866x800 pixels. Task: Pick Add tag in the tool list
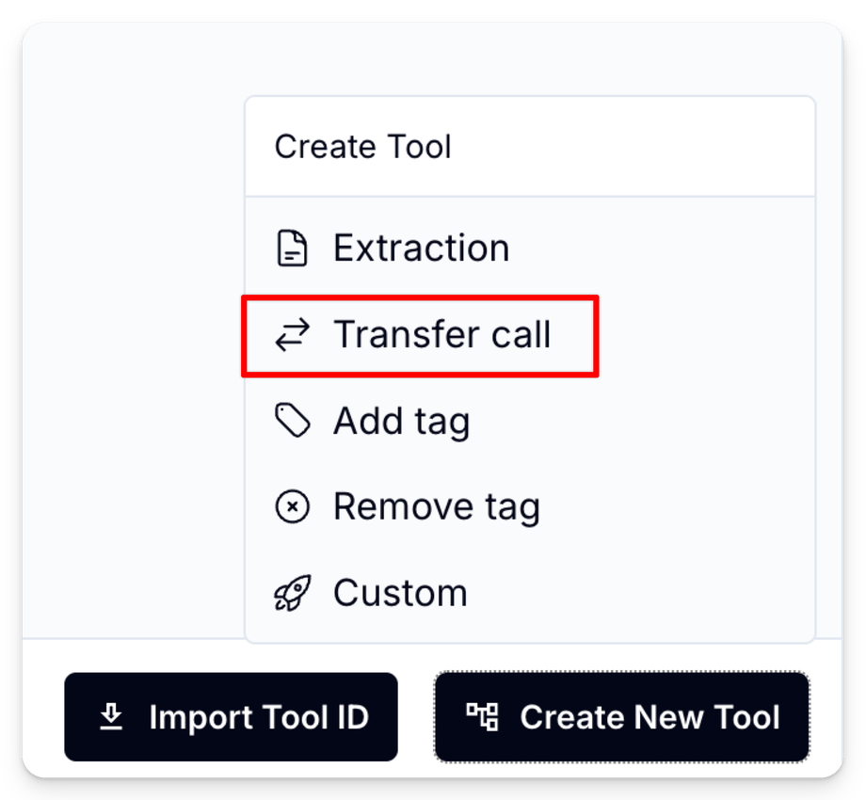click(x=401, y=422)
